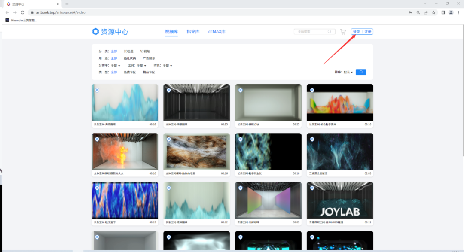Select VJ视效 category filter
This screenshot has width=464, height=252.
pyautogui.click(x=145, y=51)
